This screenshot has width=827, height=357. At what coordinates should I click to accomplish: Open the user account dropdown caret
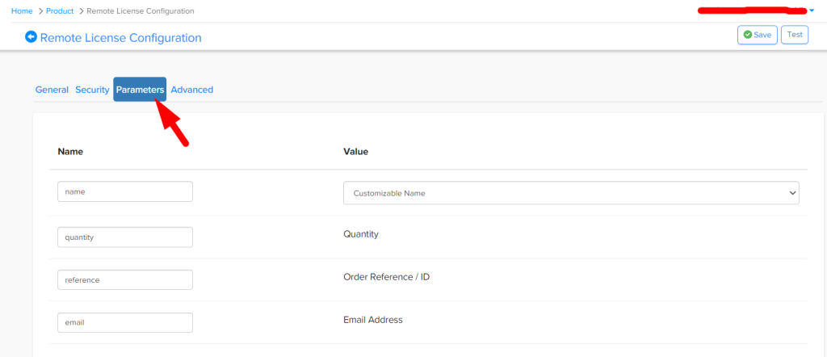click(x=812, y=10)
